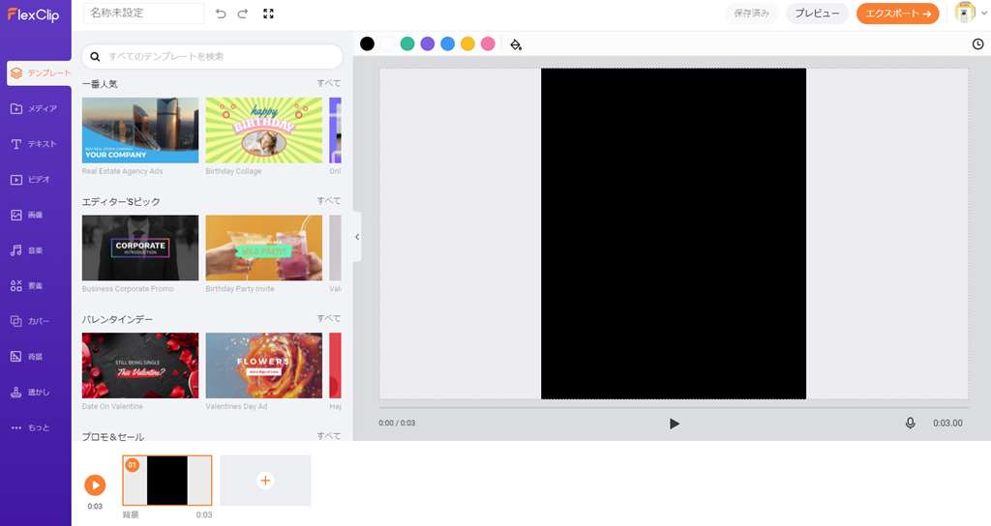Click the template search field
991x526 pixels.
click(x=213, y=56)
